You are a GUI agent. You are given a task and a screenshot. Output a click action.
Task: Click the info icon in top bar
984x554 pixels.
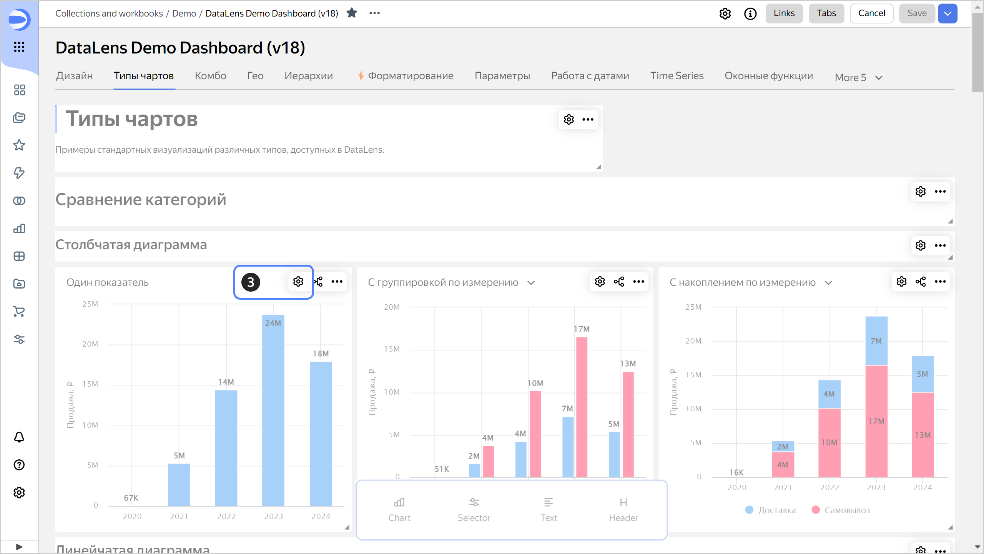click(x=750, y=13)
